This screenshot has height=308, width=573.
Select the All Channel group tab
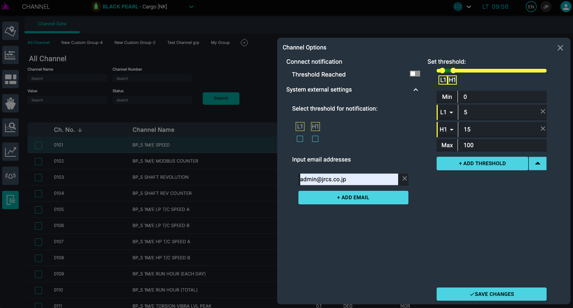tap(38, 43)
